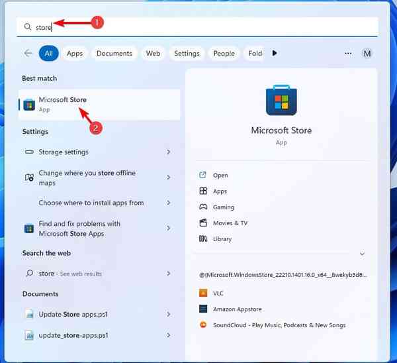
Task: Click the Storage settings drive icon
Action: [x=29, y=152]
